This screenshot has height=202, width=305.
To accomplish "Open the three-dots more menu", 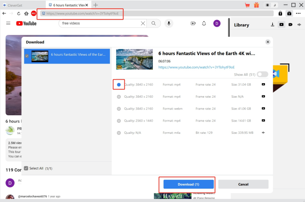I will pos(298,13).
